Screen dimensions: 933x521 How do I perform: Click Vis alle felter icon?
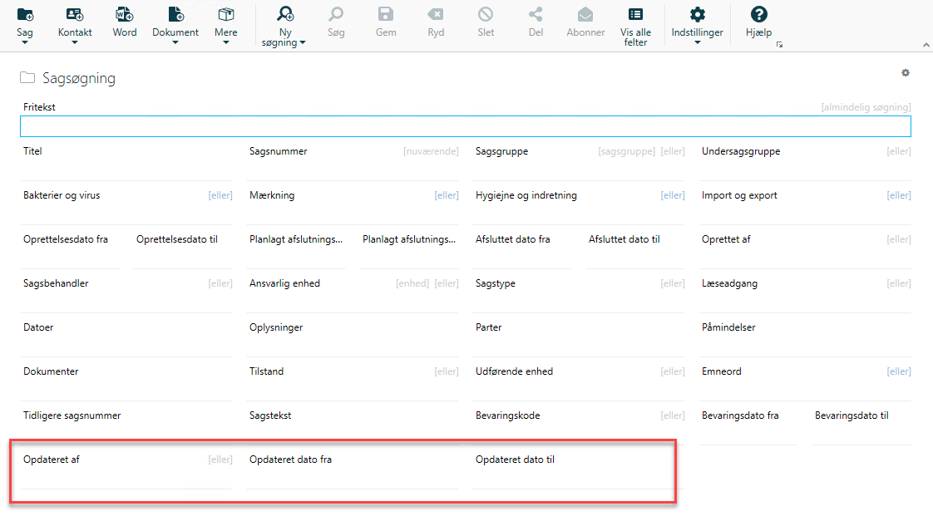point(635,14)
